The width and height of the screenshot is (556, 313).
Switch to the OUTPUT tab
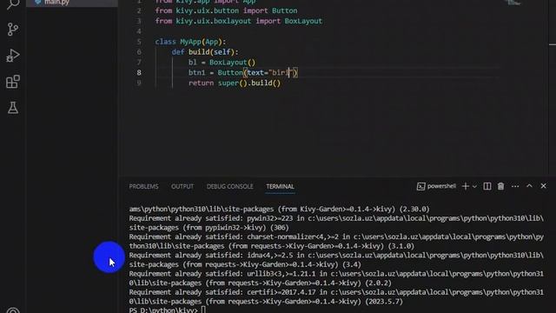(x=182, y=186)
